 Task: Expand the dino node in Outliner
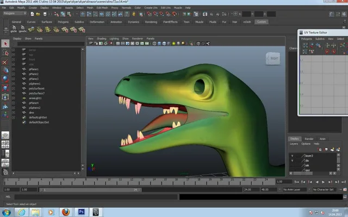point(13,112)
